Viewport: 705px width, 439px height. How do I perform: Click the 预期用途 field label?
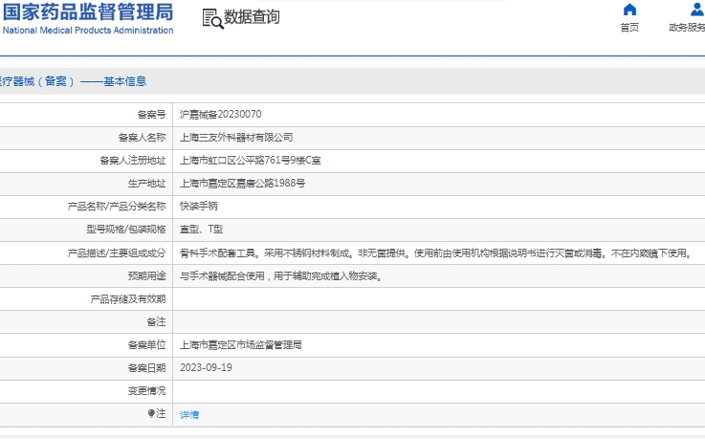(147, 275)
